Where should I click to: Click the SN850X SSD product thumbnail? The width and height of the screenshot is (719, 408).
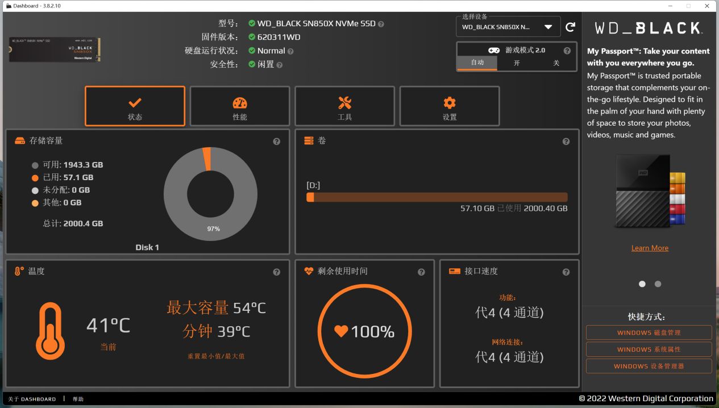(x=55, y=50)
